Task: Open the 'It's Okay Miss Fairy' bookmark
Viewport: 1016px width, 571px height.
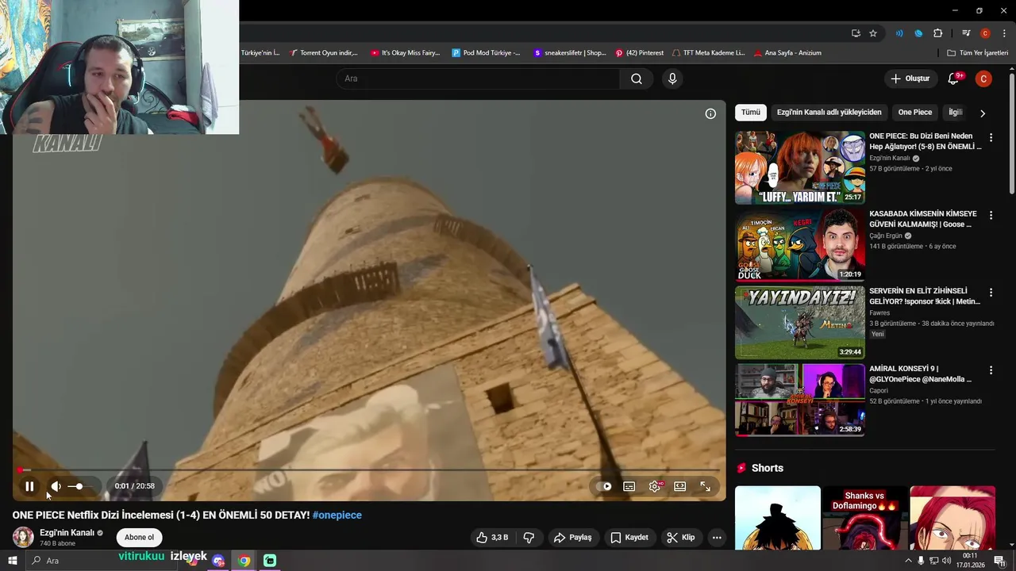Action: (405, 53)
